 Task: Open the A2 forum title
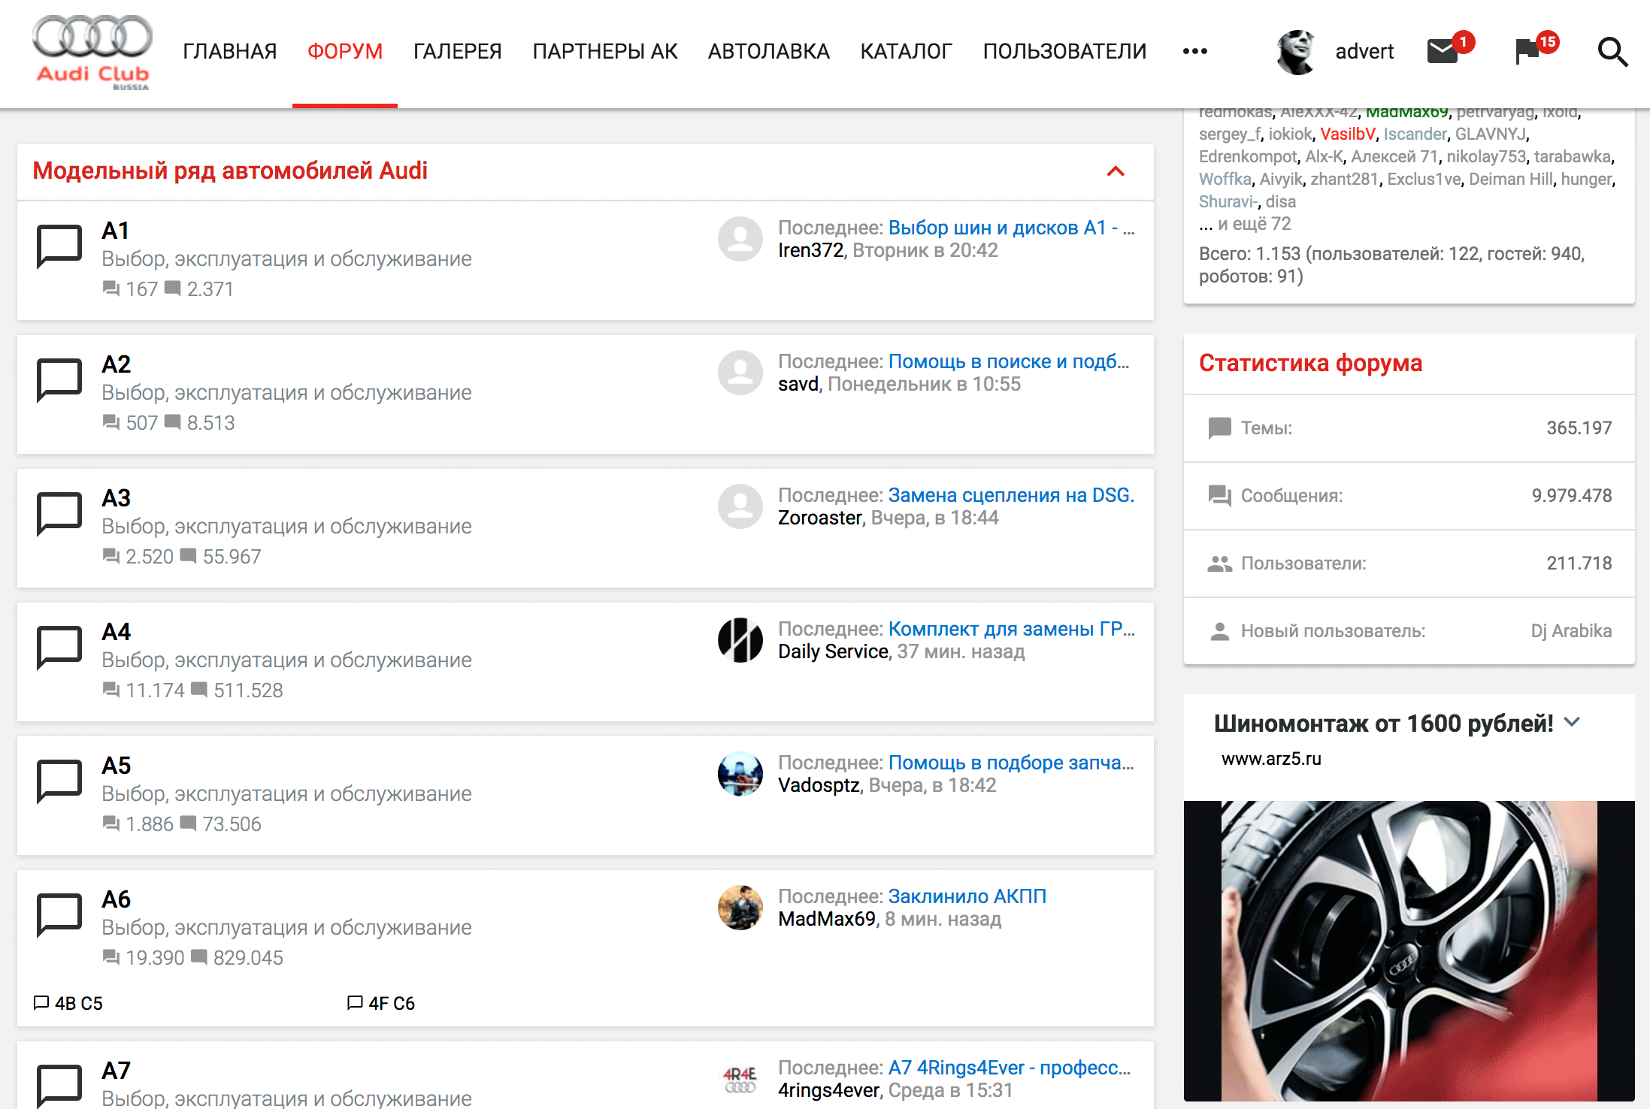(117, 364)
